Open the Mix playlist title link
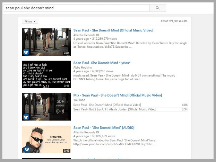This screenshot has height=162, width=216. (x=118, y=95)
